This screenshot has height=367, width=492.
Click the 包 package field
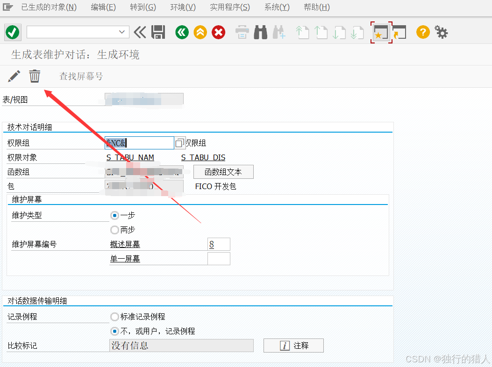coord(144,186)
